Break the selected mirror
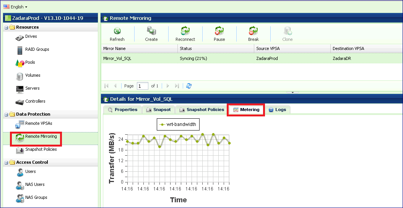Screen dimensions: 403x208 click(x=253, y=34)
